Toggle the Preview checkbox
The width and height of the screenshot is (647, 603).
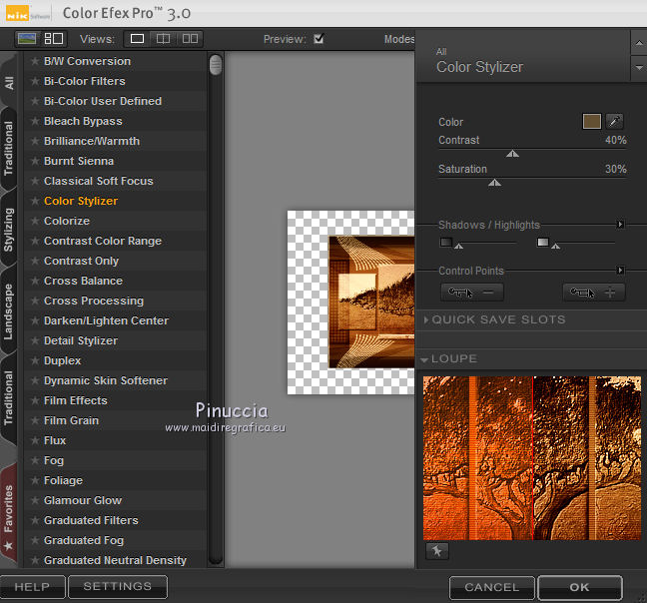tap(319, 40)
